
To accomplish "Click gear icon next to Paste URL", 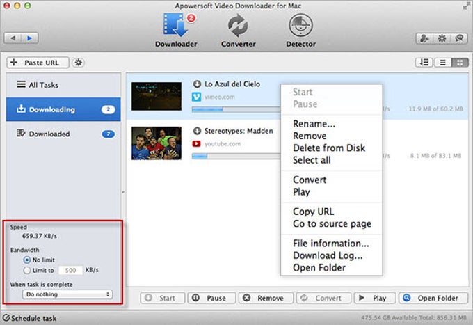I will click(x=79, y=63).
